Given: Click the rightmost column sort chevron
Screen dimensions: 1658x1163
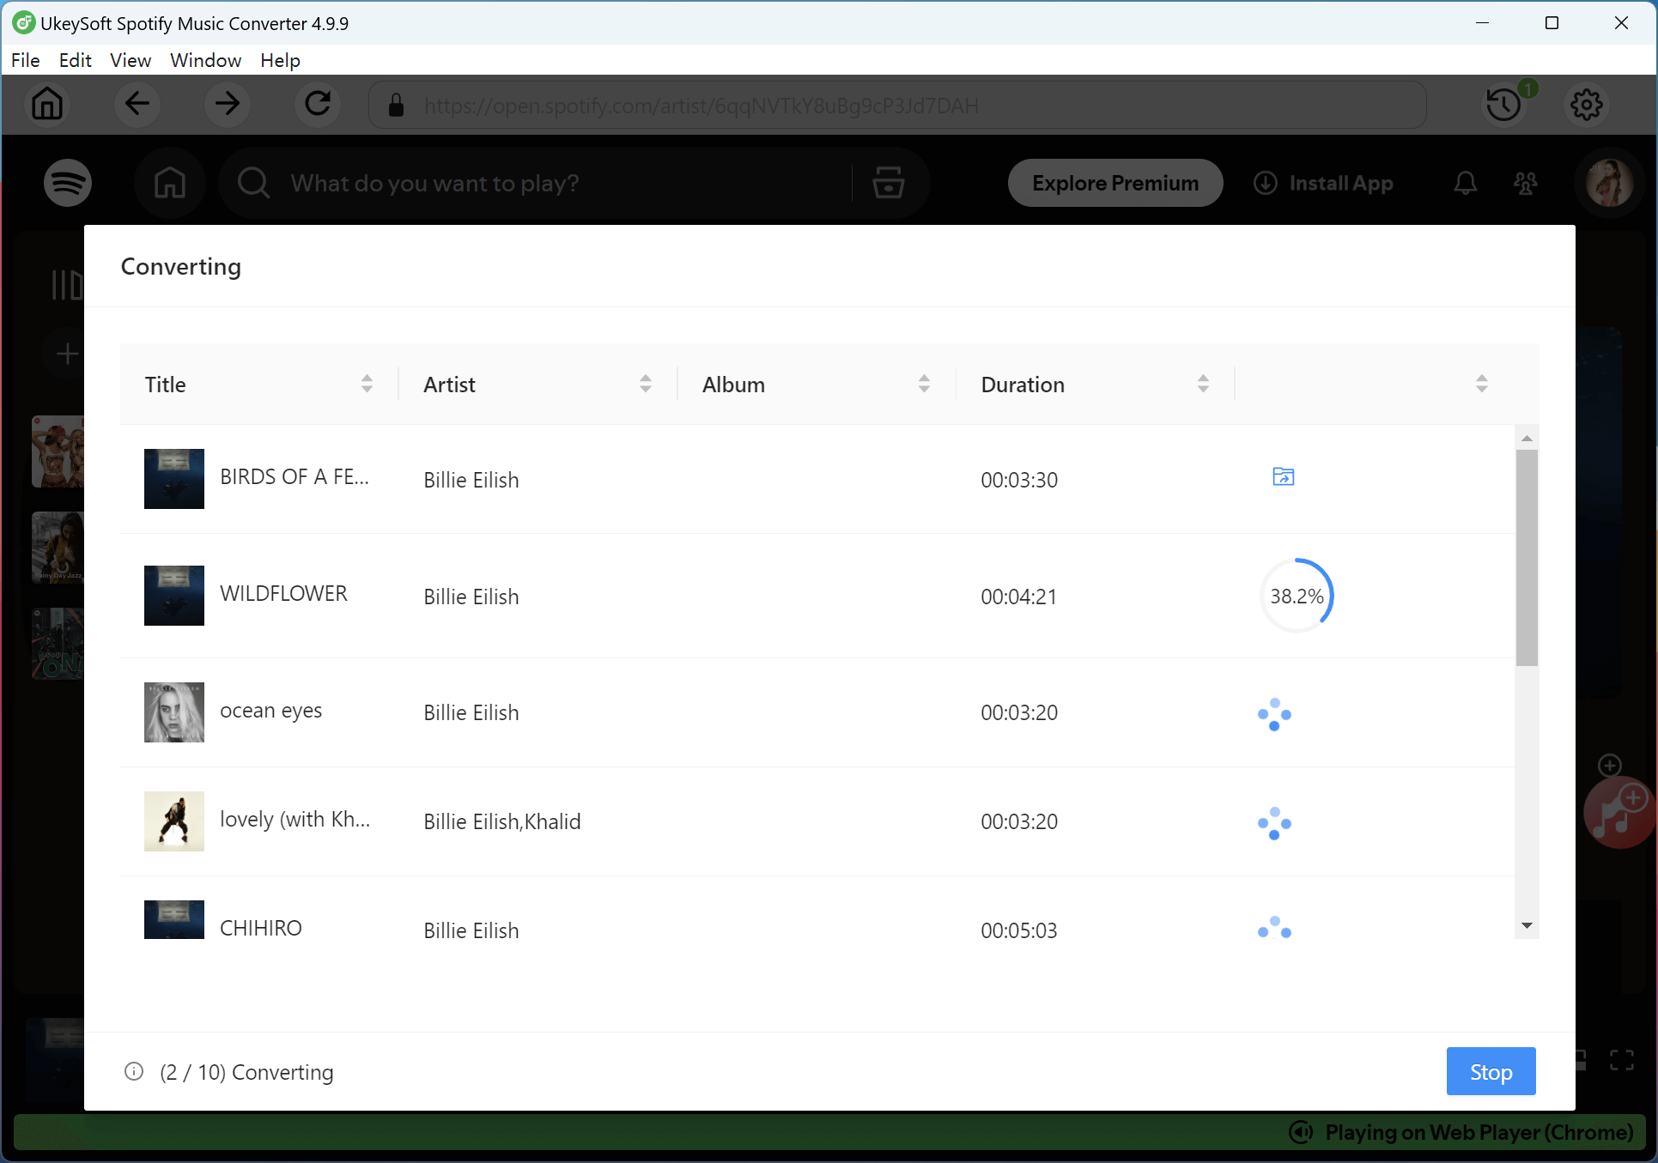Looking at the screenshot, I should coord(1481,384).
